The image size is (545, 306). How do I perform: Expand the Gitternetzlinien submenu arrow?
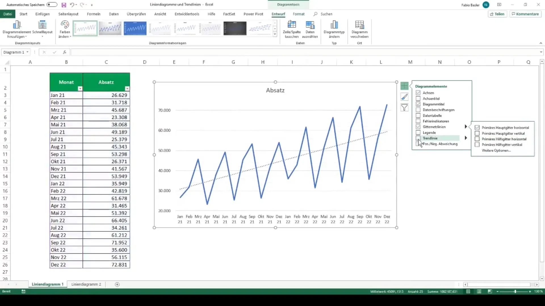466,127
